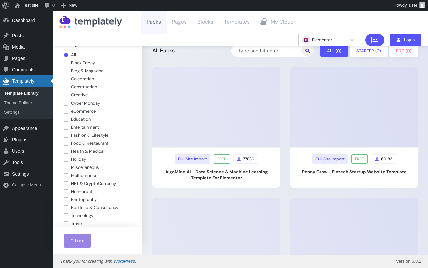Image resolution: width=428 pixels, height=268 pixels.
Task: Click the Users sidebar icon
Action: 6,151
